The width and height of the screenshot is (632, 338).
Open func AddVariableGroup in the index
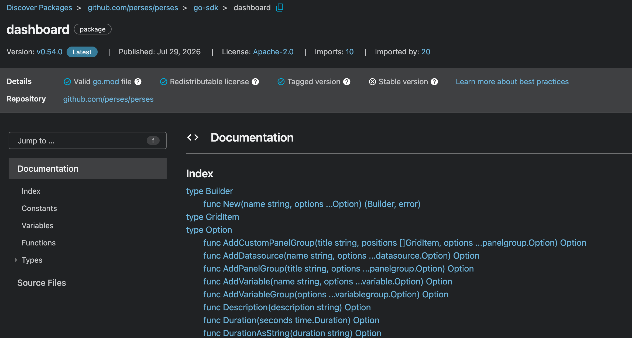[x=326, y=294]
